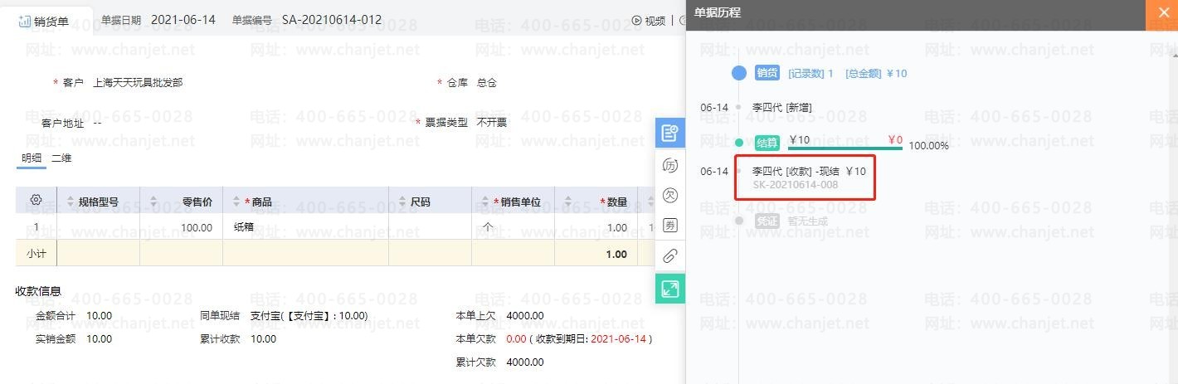The width and height of the screenshot is (1178, 384).
Task: Open table column settings gear
Action: (x=36, y=201)
